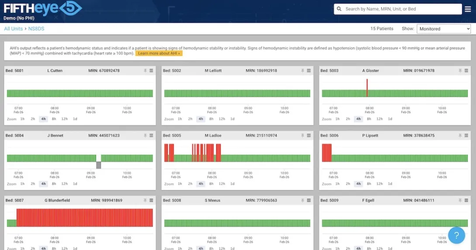Set Bed 5006 zoom to 1d
The width and height of the screenshot is (476, 250).
(390, 184)
